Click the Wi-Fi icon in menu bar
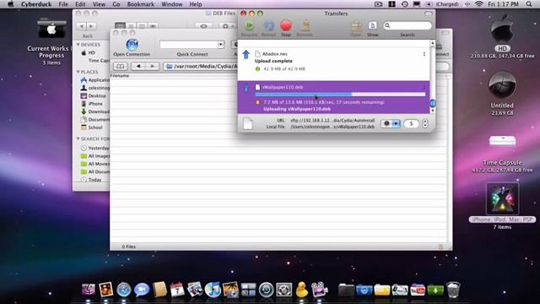Image resolution: width=540 pixels, height=304 pixels. pos(478,4)
